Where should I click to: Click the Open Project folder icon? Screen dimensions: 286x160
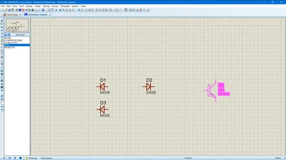(6, 10)
